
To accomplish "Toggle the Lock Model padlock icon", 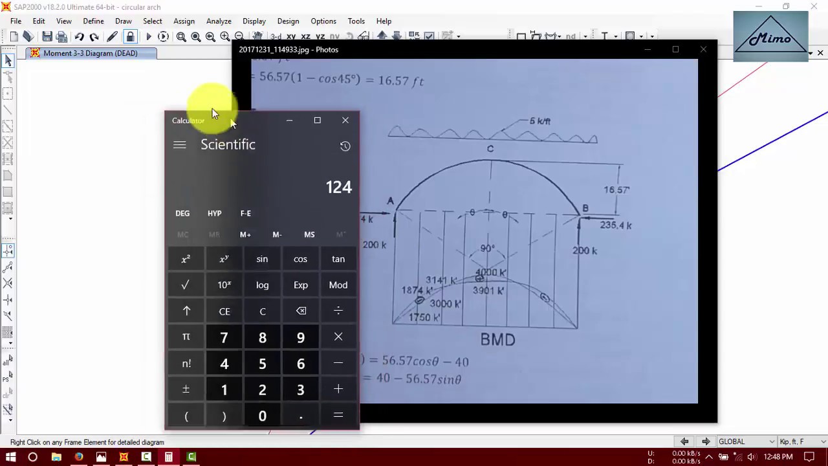I will click(130, 37).
